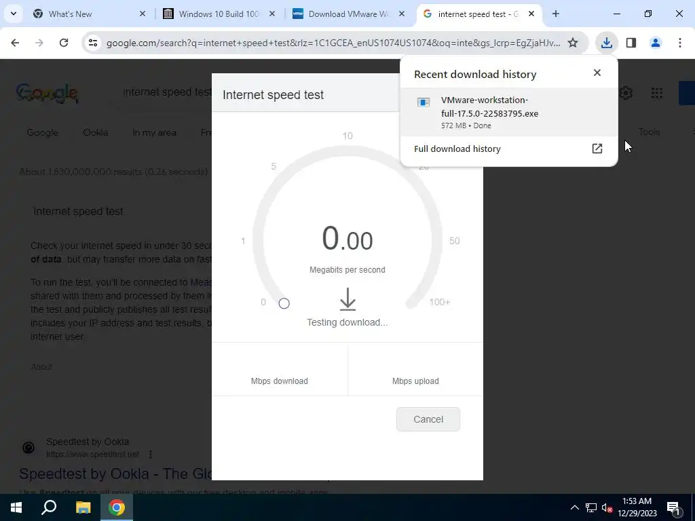
Task: Click the Google logo
Action: 47,92
